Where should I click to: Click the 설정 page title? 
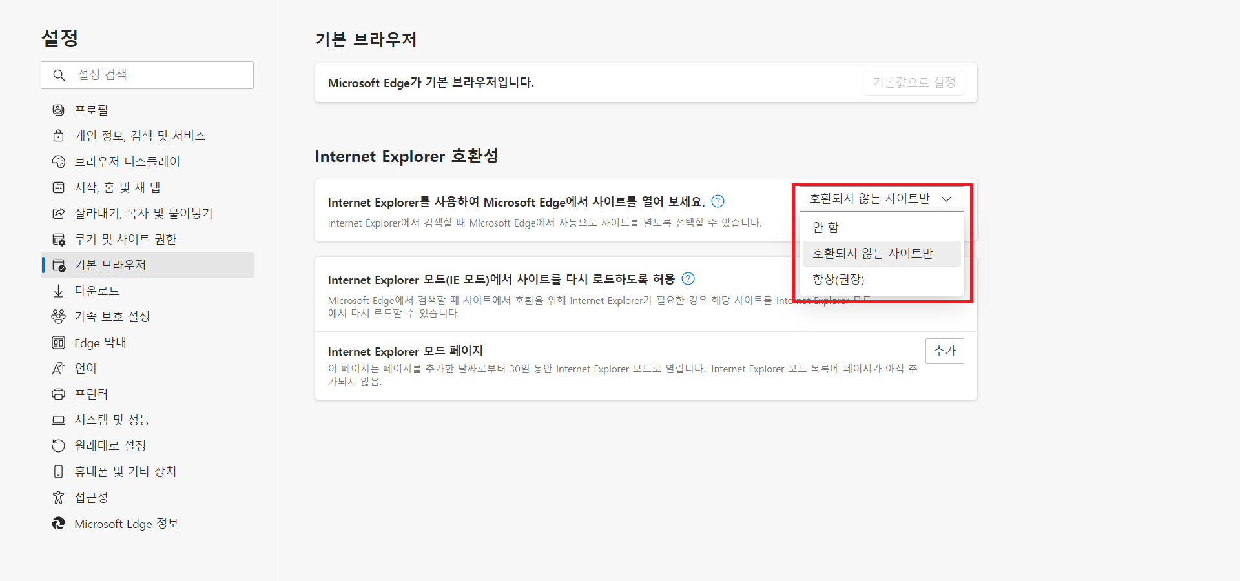pyautogui.click(x=59, y=38)
